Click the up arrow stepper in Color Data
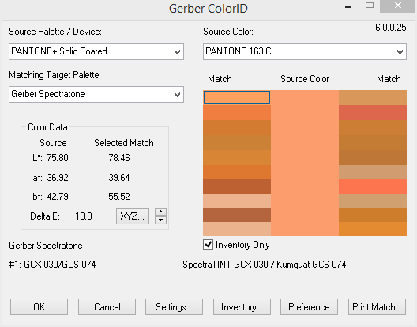 [x=160, y=212]
